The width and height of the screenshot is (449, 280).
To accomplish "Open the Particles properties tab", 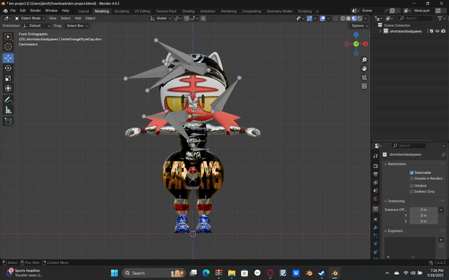I will coord(375,236).
